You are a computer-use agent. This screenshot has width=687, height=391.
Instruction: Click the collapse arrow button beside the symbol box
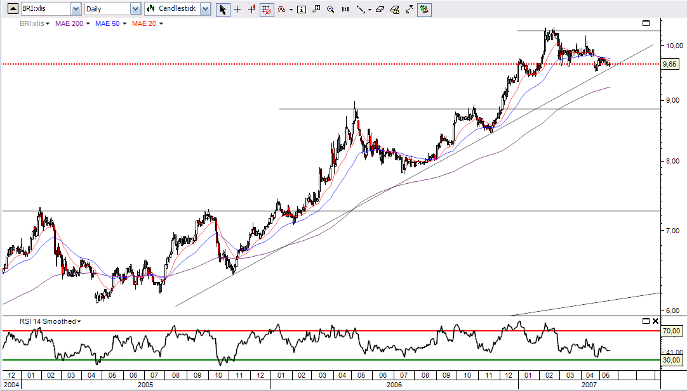click(13, 8)
